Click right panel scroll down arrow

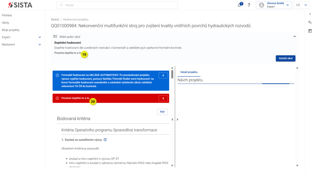point(297,166)
